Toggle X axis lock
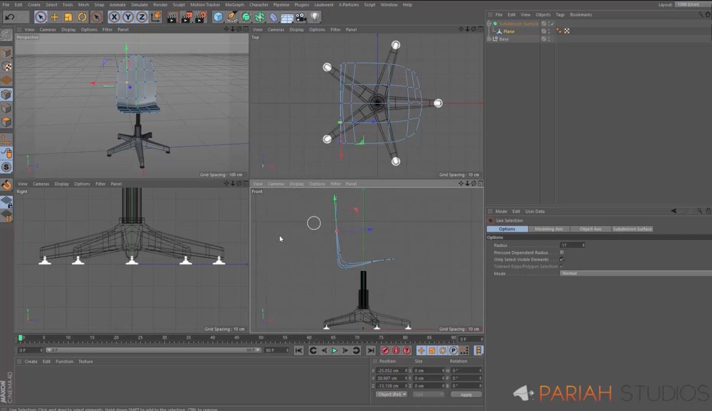This screenshot has width=712, height=411. 114,17
